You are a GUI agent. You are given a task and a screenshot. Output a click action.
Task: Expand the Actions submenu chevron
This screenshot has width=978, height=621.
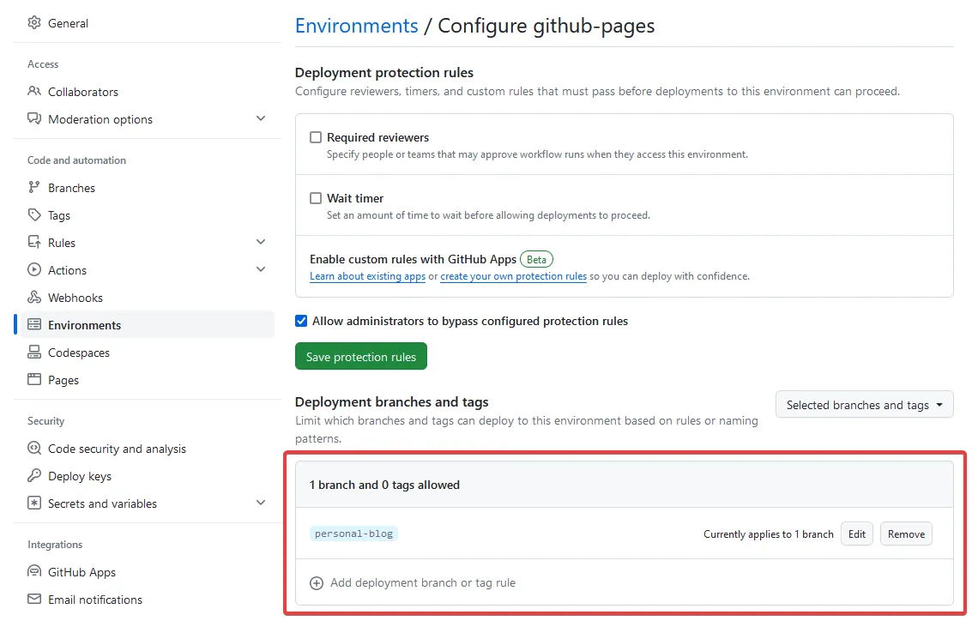tap(261, 269)
